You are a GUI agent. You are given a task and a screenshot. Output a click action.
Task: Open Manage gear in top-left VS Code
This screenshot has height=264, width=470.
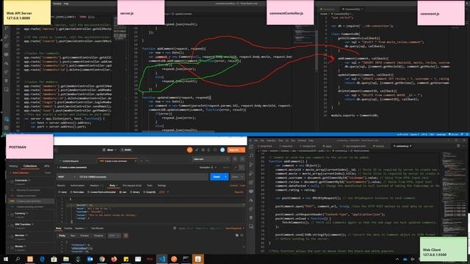pyautogui.click(x=7, y=128)
